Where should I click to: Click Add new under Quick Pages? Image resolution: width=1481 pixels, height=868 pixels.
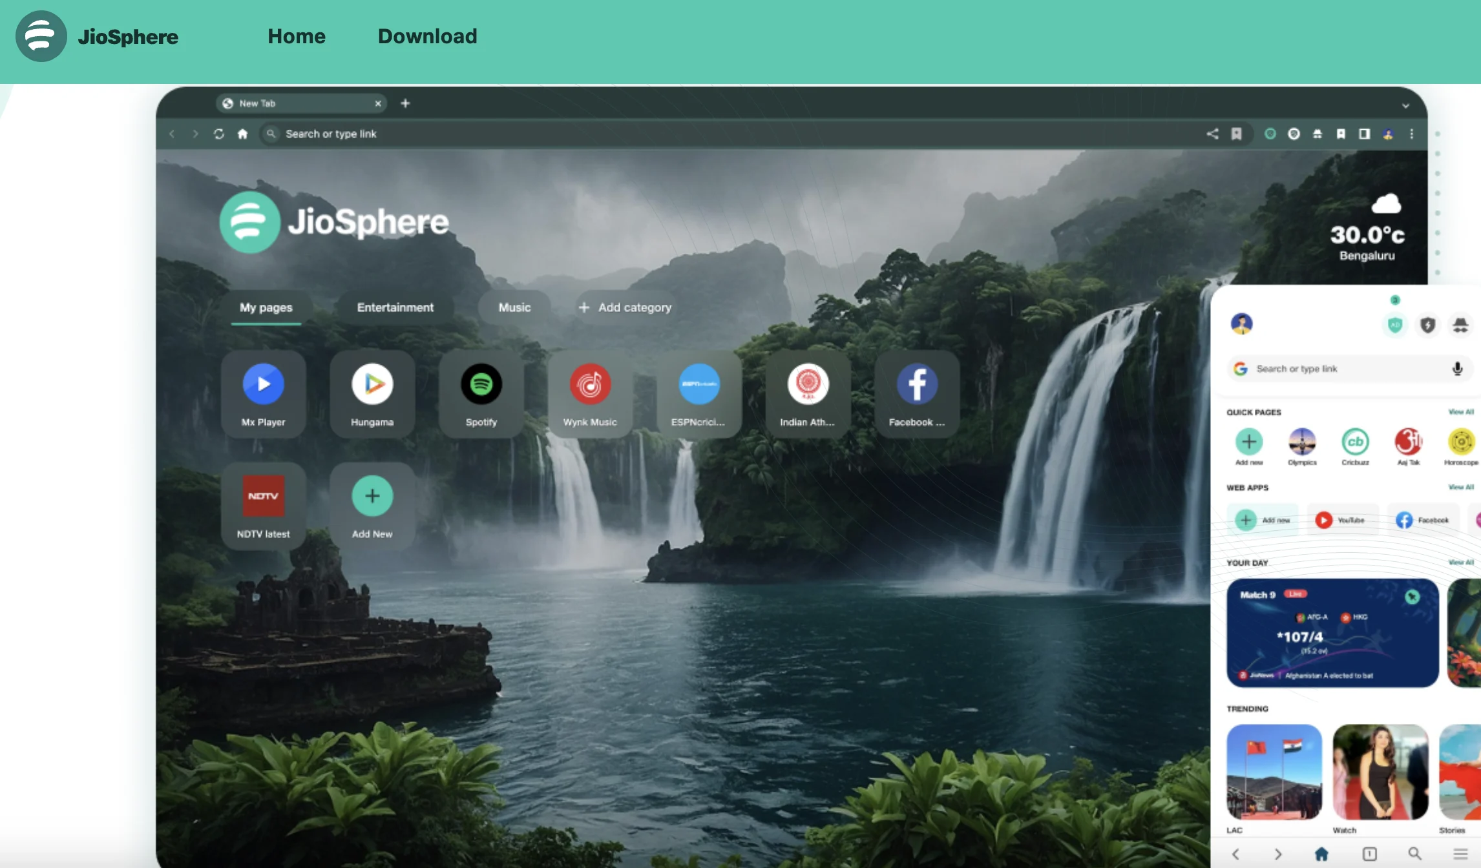pyautogui.click(x=1249, y=447)
